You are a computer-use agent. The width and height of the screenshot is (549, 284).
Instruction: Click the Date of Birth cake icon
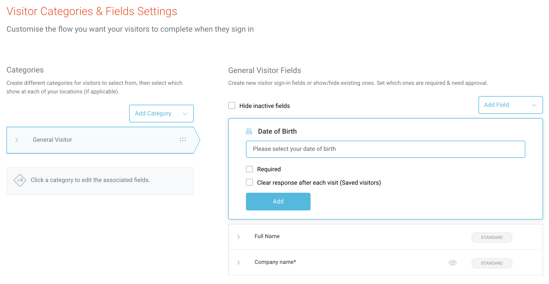pyautogui.click(x=249, y=131)
